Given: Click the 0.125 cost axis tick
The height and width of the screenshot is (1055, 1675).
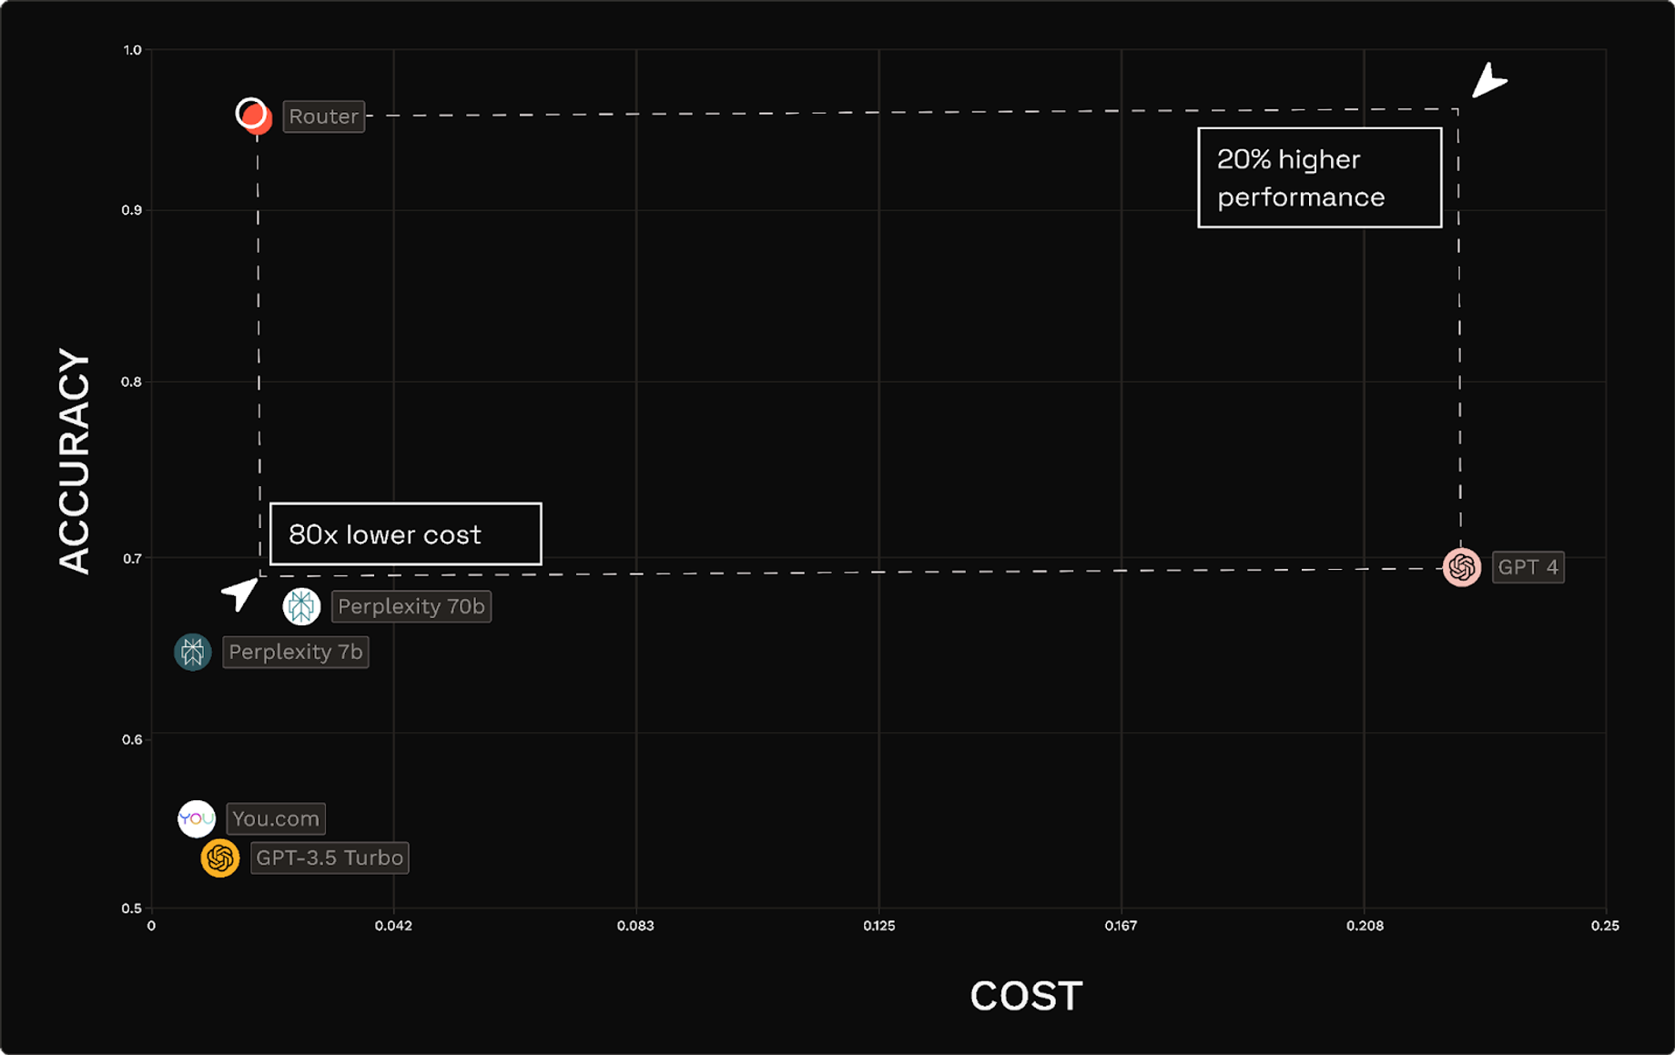Looking at the screenshot, I should [x=879, y=926].
